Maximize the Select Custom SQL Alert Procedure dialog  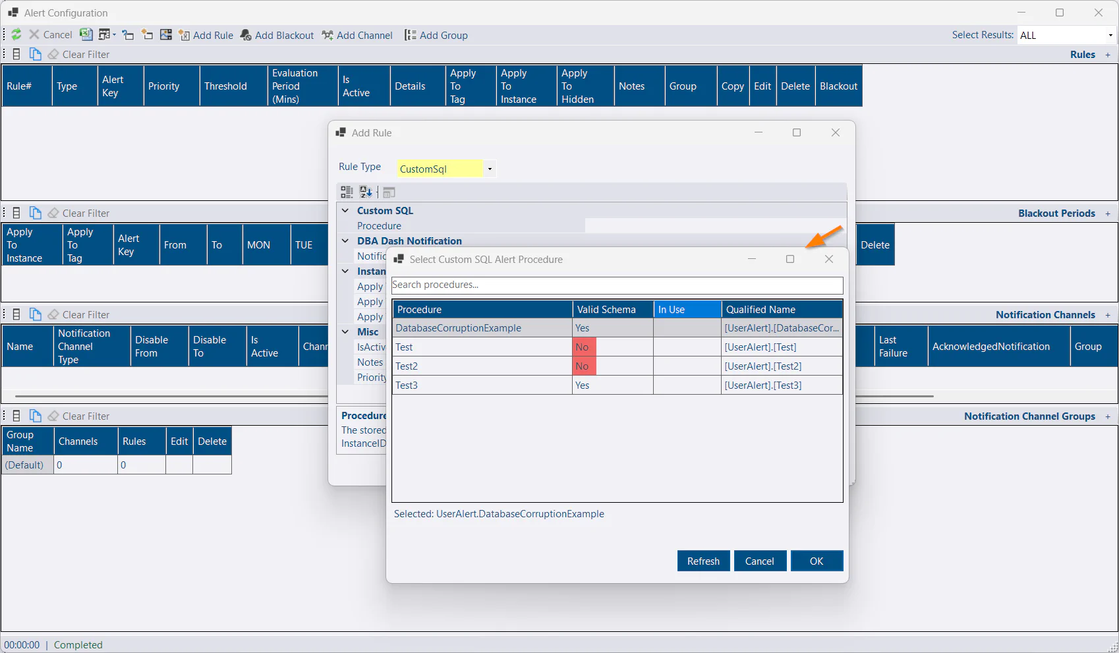pyautogui.click(x=790, y=259)
